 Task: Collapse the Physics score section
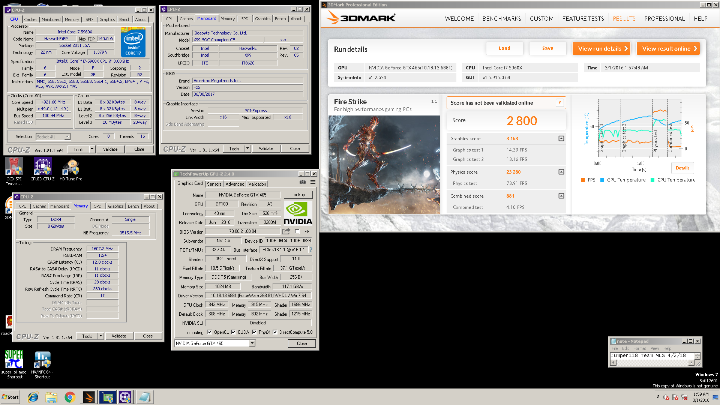pos(561,172)
